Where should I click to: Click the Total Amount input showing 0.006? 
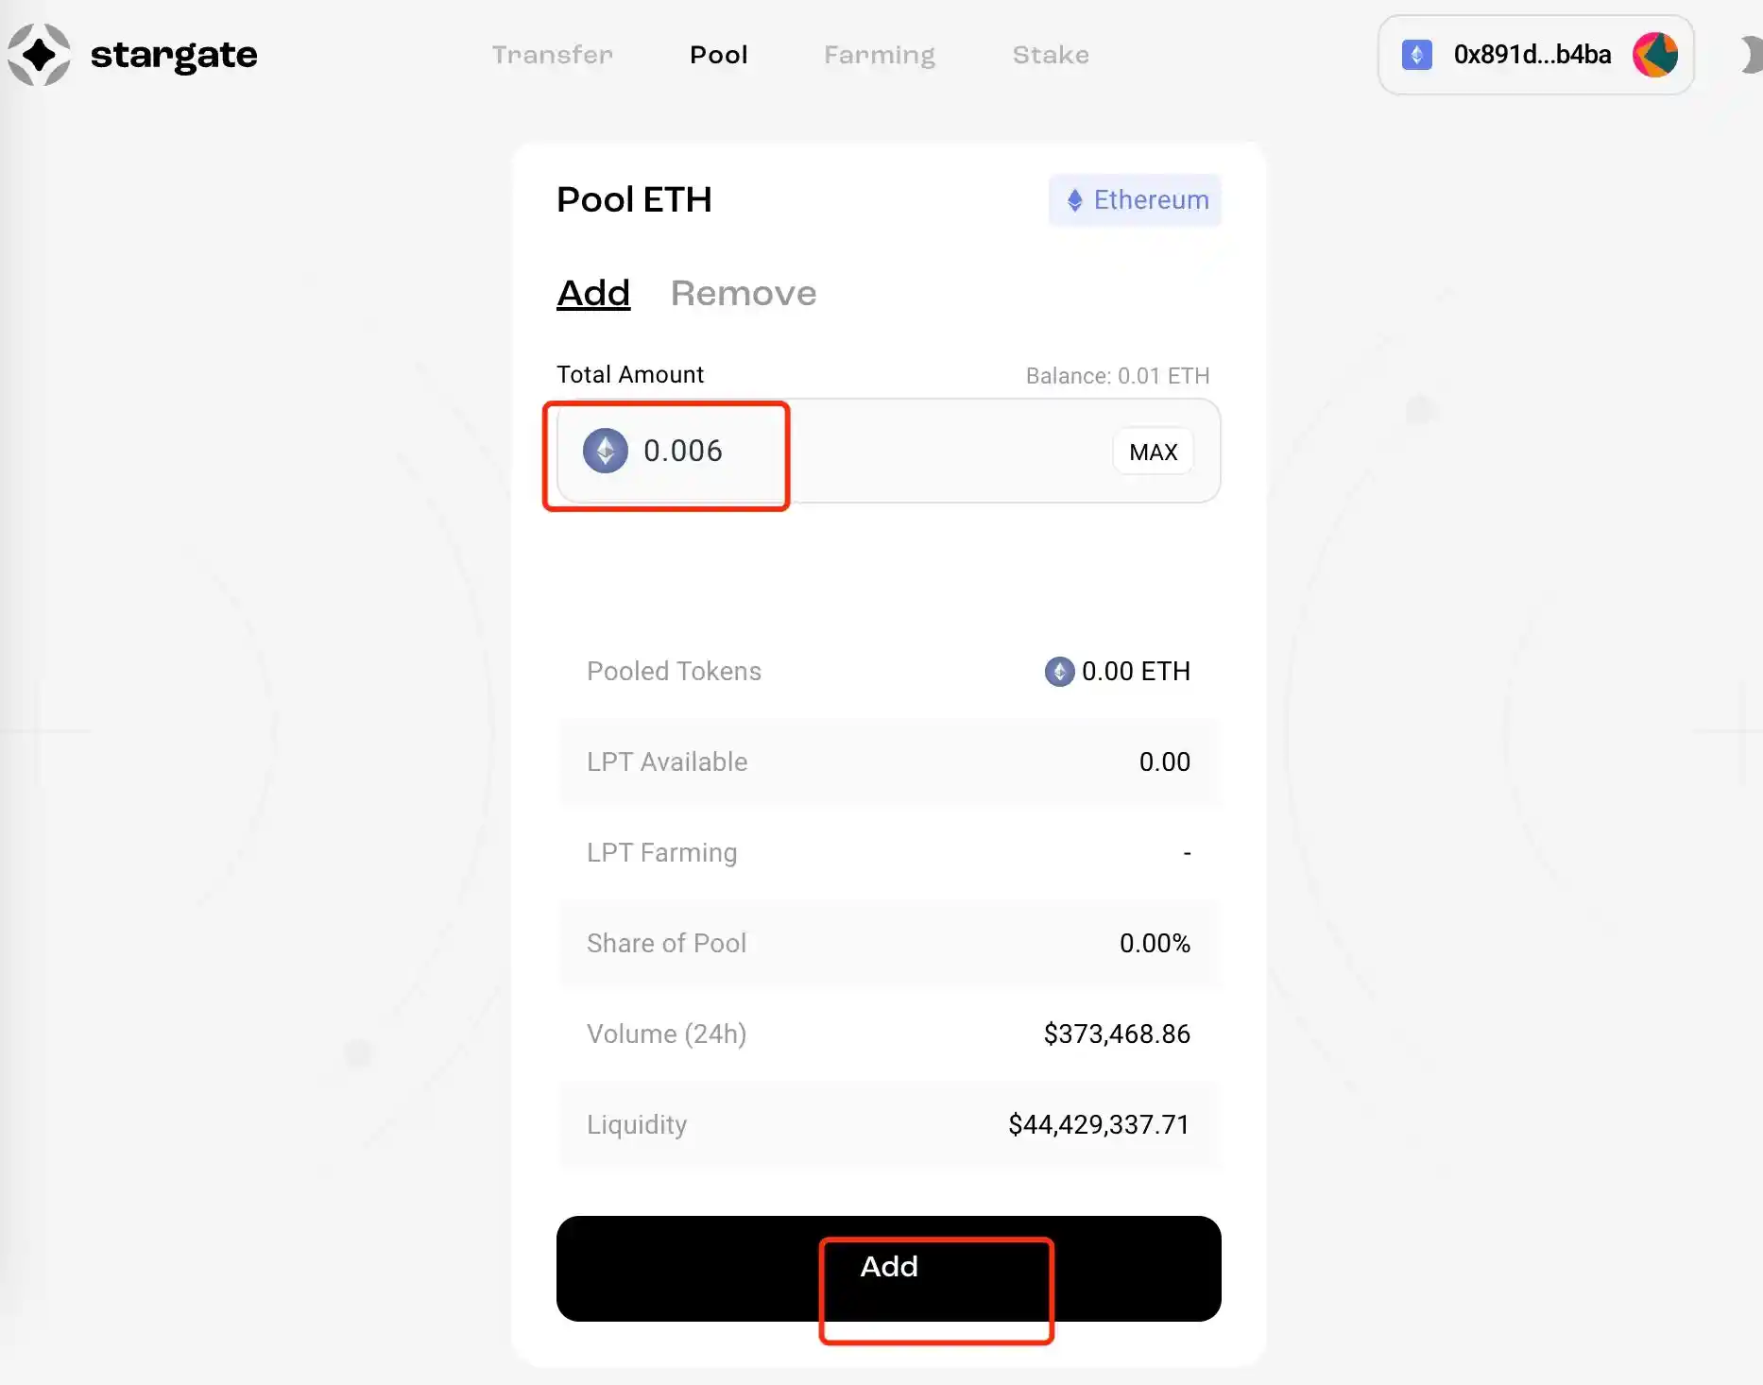(x=850, y=451)
